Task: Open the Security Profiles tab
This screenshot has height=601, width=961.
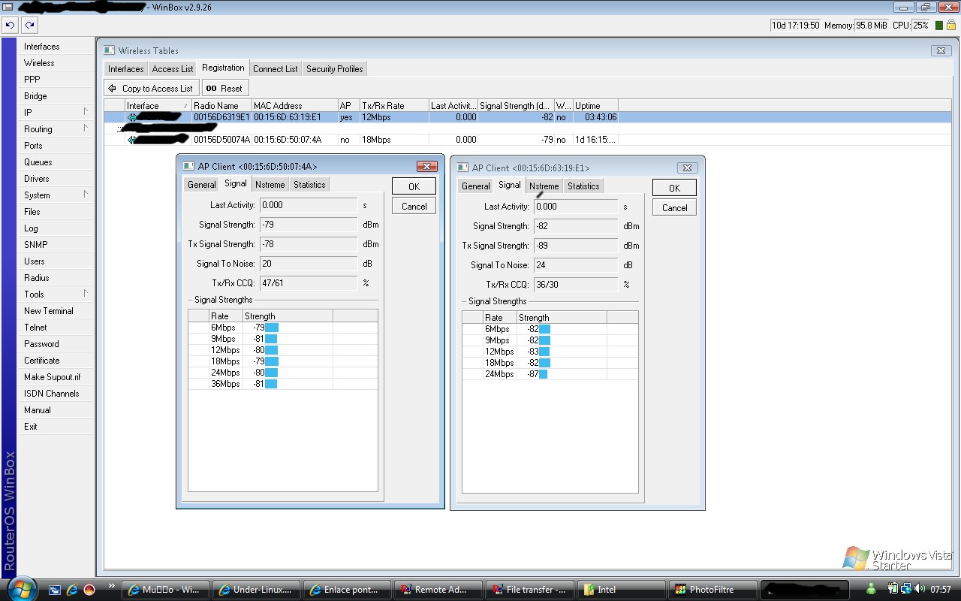Action: [334, 69]
